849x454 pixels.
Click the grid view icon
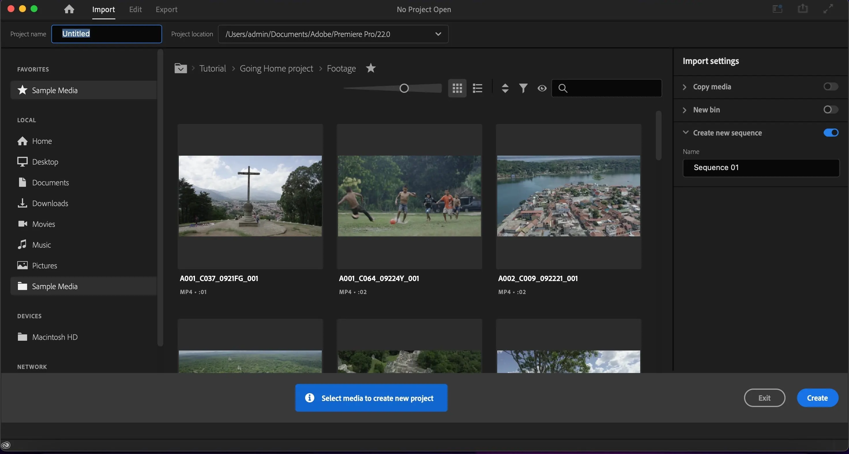[457, 88]
